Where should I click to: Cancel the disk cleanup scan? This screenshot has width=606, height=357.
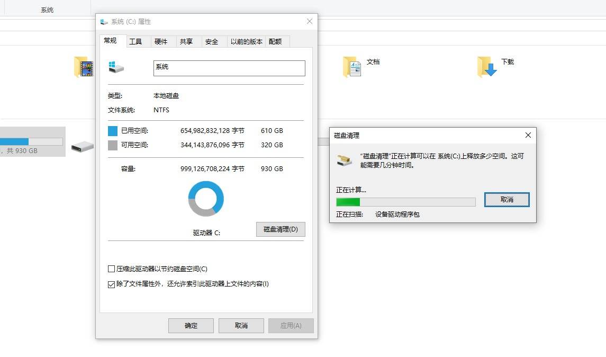tap(506, 200)
